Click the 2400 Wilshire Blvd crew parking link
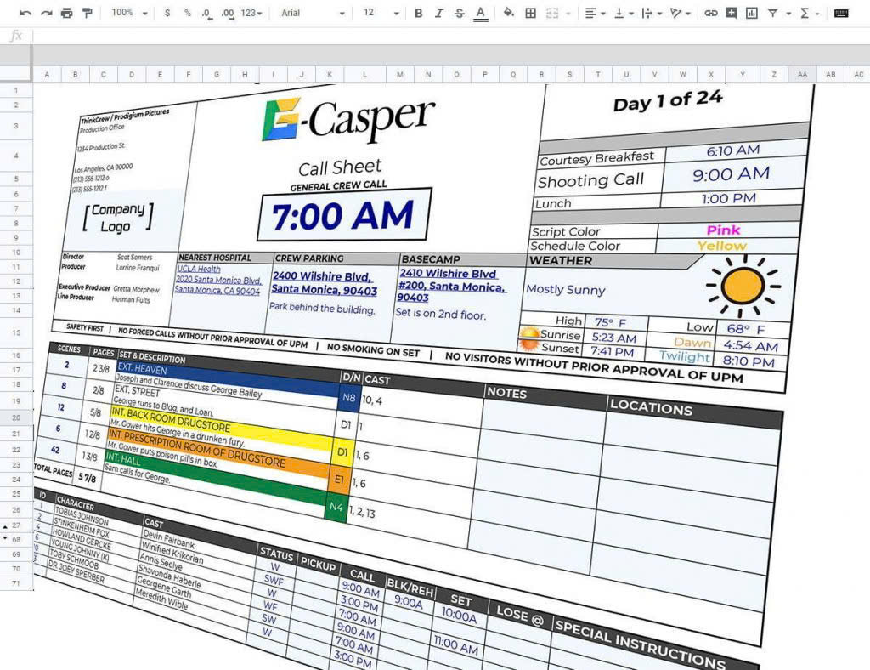Image resolution: width=870 pixels, height=670 pixels. point(322,276)
